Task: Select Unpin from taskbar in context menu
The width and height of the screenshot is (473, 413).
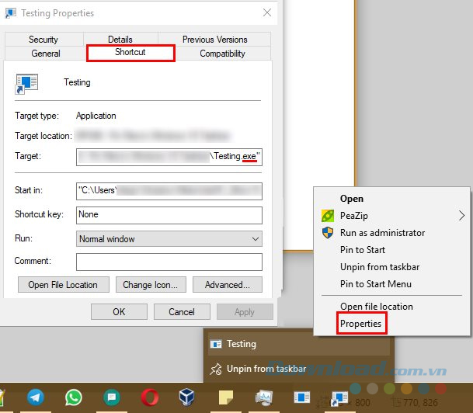Action: pos(380,267)
